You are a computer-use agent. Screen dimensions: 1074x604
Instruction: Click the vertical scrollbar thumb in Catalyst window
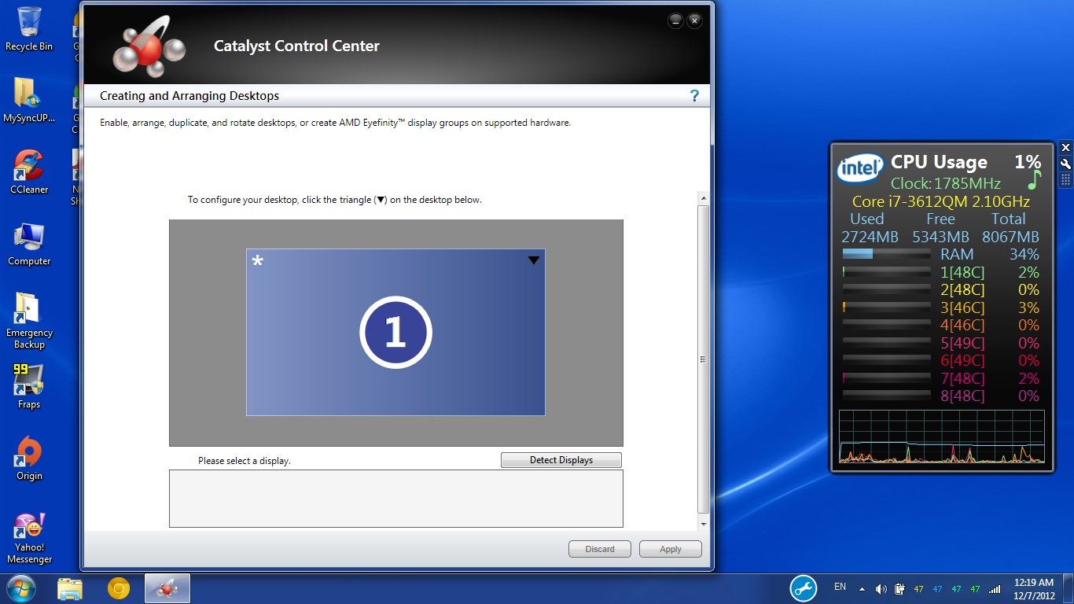point(704,359)
